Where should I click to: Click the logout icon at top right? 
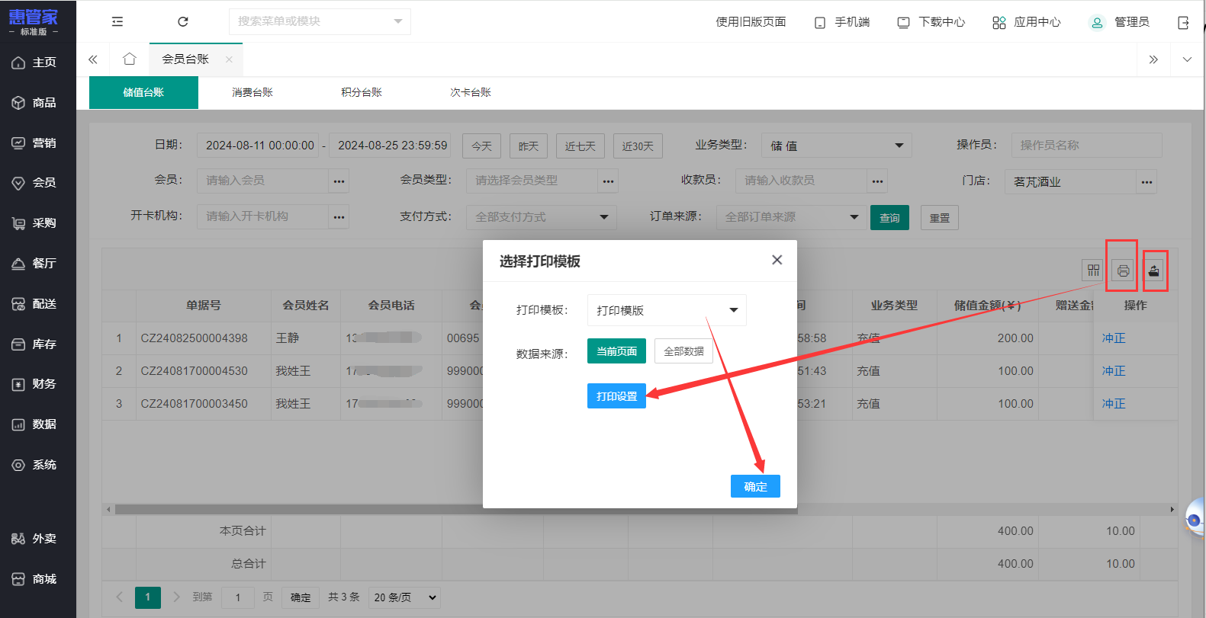pyautogui.click(x=1183, y=22)
